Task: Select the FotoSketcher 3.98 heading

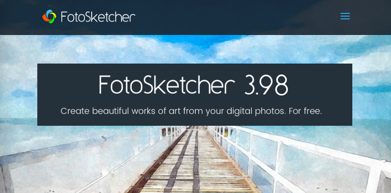Action: 193,85
